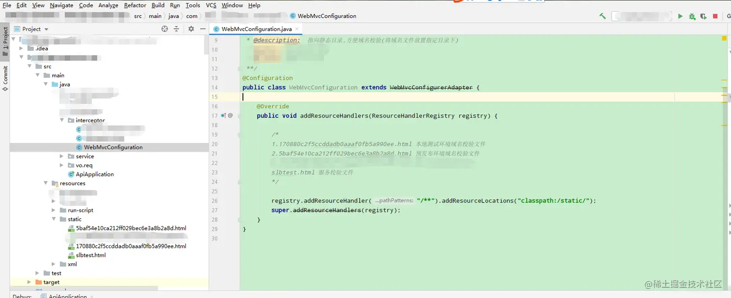This screenshot has height=298, width=731.
Task: Select the resources folder in tree
Action: click(x=69, y=184)
